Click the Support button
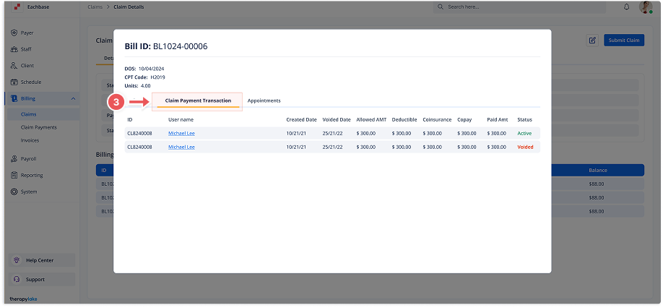The width and height of the screenshot is (663, 308). 41,279
